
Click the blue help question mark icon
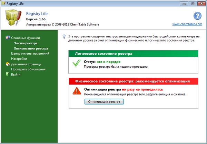(197, 16)
